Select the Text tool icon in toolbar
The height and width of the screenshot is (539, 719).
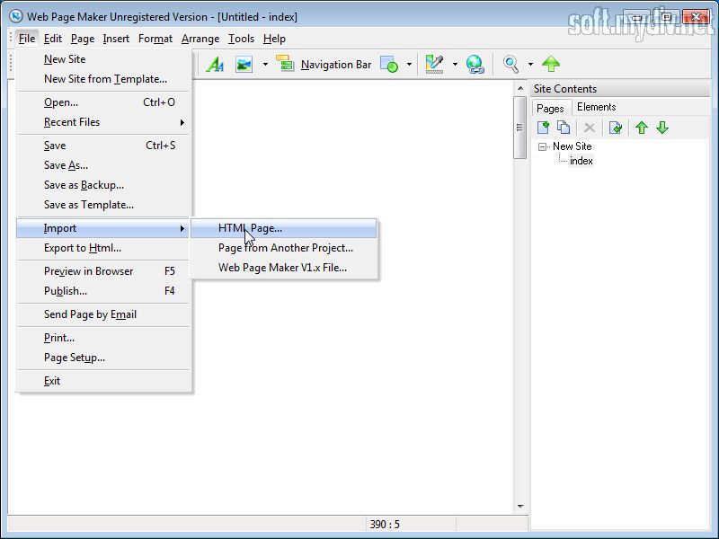pos(215,64)
